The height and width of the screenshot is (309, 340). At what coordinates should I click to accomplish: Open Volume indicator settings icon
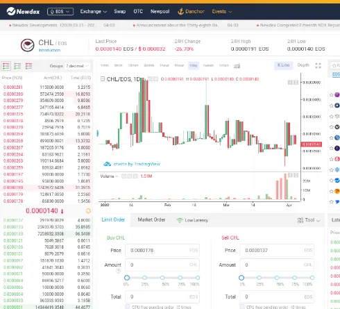coord(130,176)
